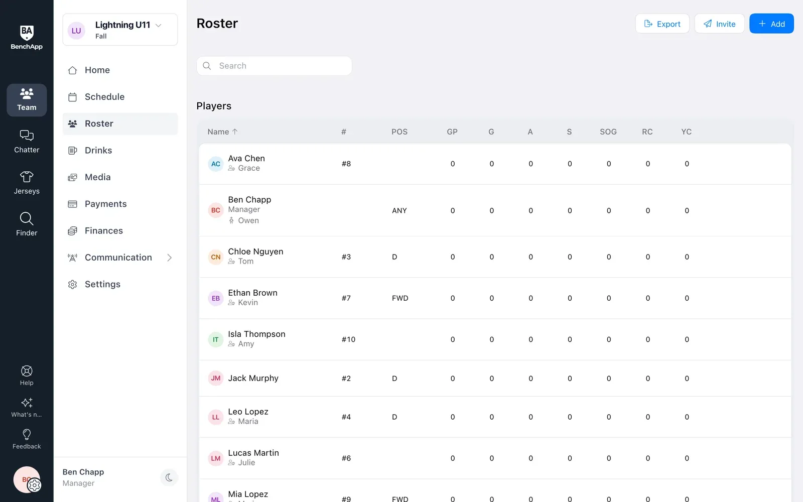
Task: Click Ben Chapp's BC roster avatar
Action: 216,210
